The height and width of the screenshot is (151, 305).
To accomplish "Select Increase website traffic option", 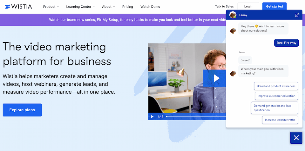I will [x=280, y=120].
